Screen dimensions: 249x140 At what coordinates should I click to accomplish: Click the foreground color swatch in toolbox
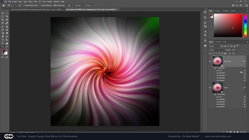[x=4, y=51]
